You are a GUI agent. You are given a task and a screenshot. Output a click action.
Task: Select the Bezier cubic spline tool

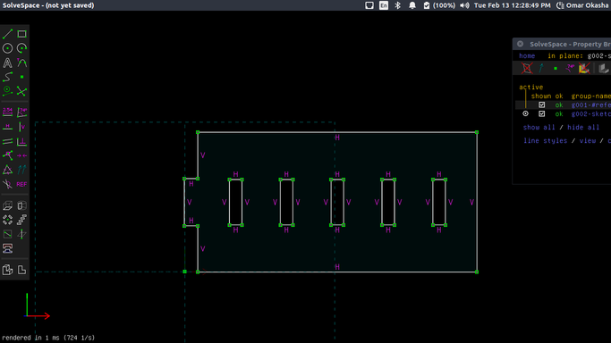pos(7,77)
